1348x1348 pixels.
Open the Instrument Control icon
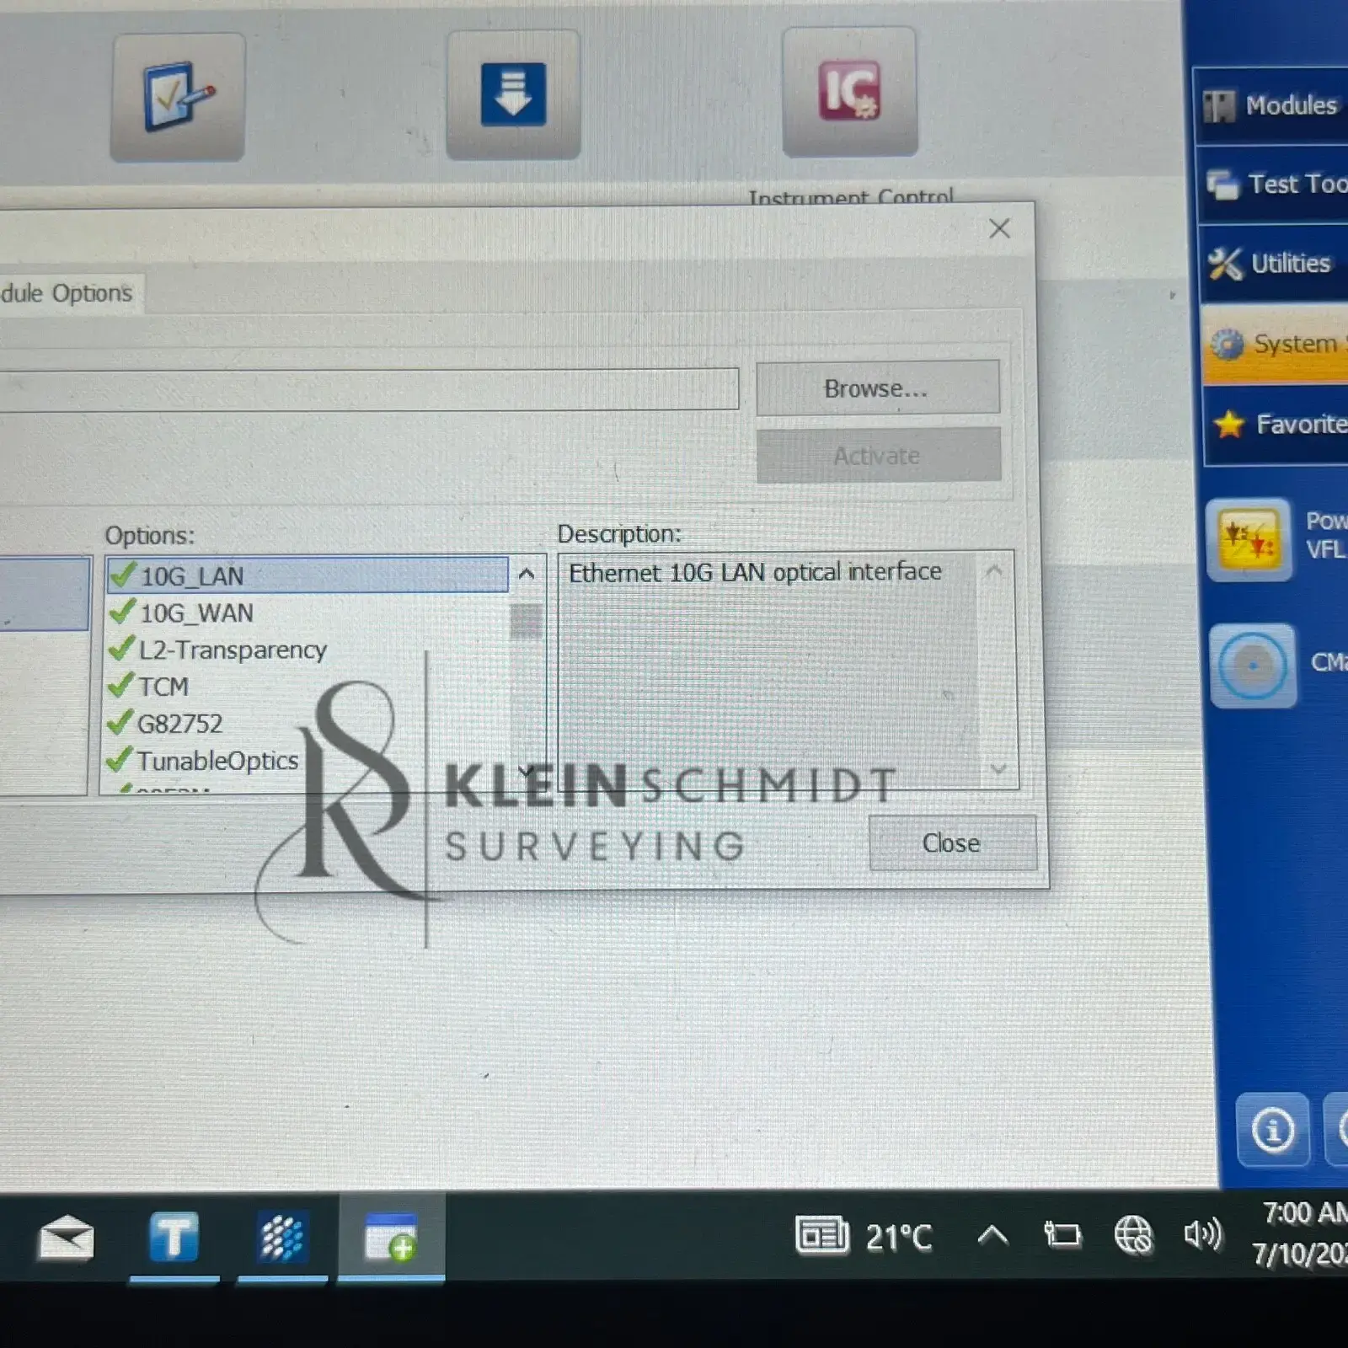point(849,93)
